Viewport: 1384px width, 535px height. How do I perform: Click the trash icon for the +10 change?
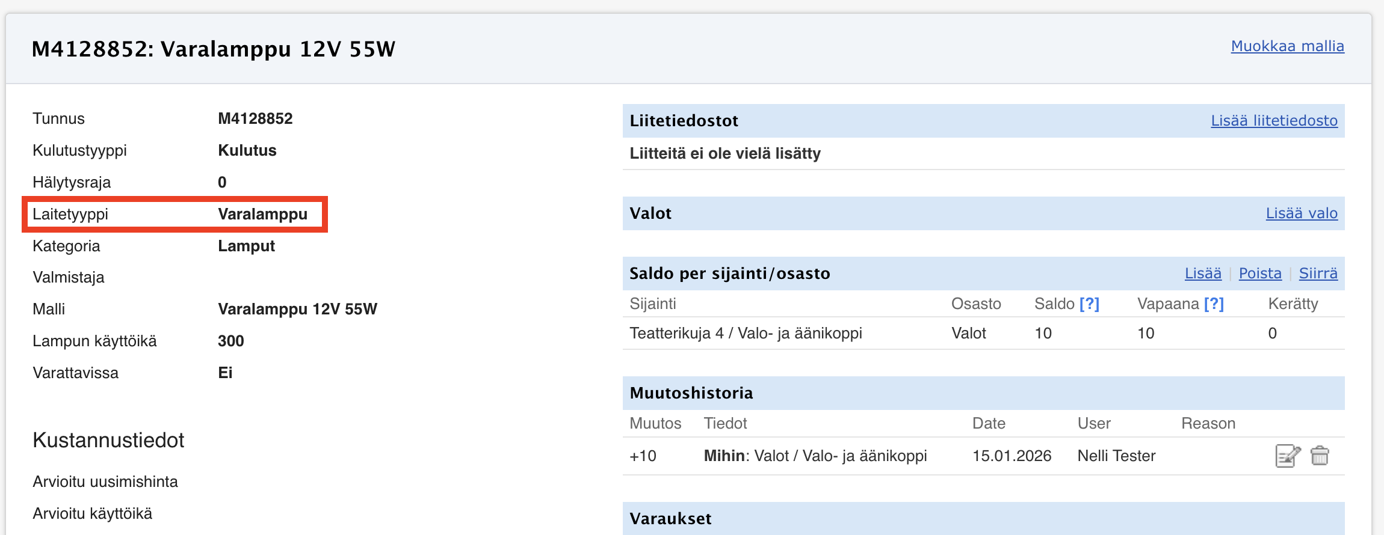pyautogui.click(x=1320, y=456)
